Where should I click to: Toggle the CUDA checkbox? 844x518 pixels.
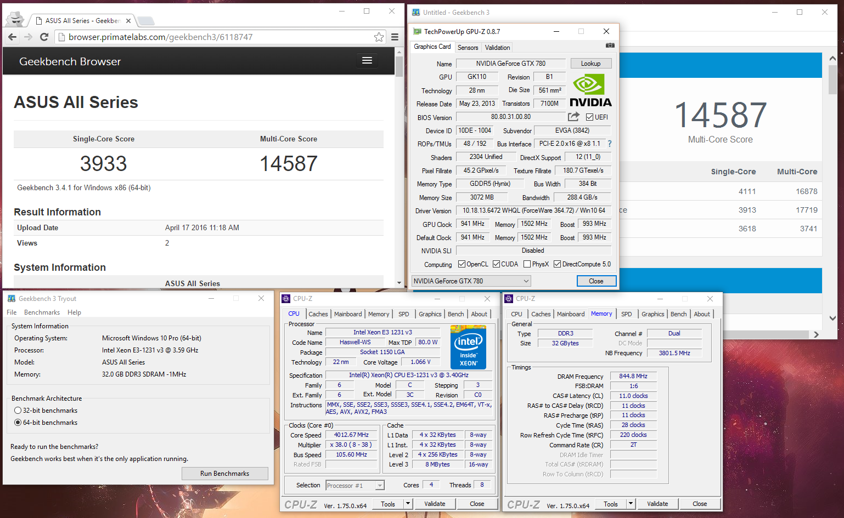[496, 264]
